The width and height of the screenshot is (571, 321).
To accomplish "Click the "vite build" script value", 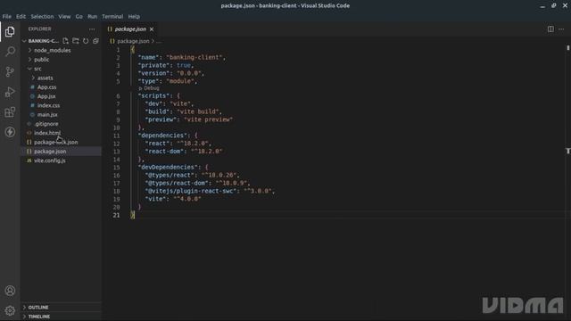I will tap(198, 111).
